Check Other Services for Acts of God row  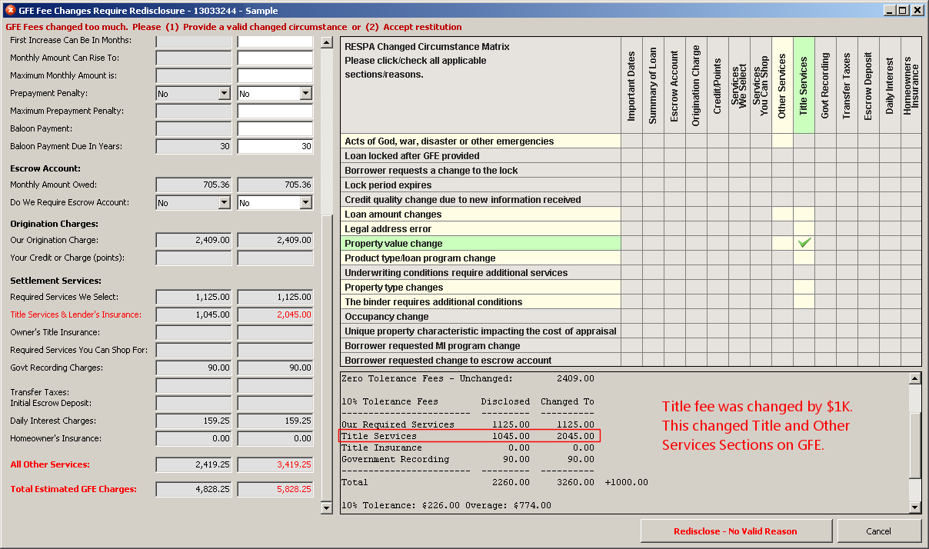[x=783, y=141]
